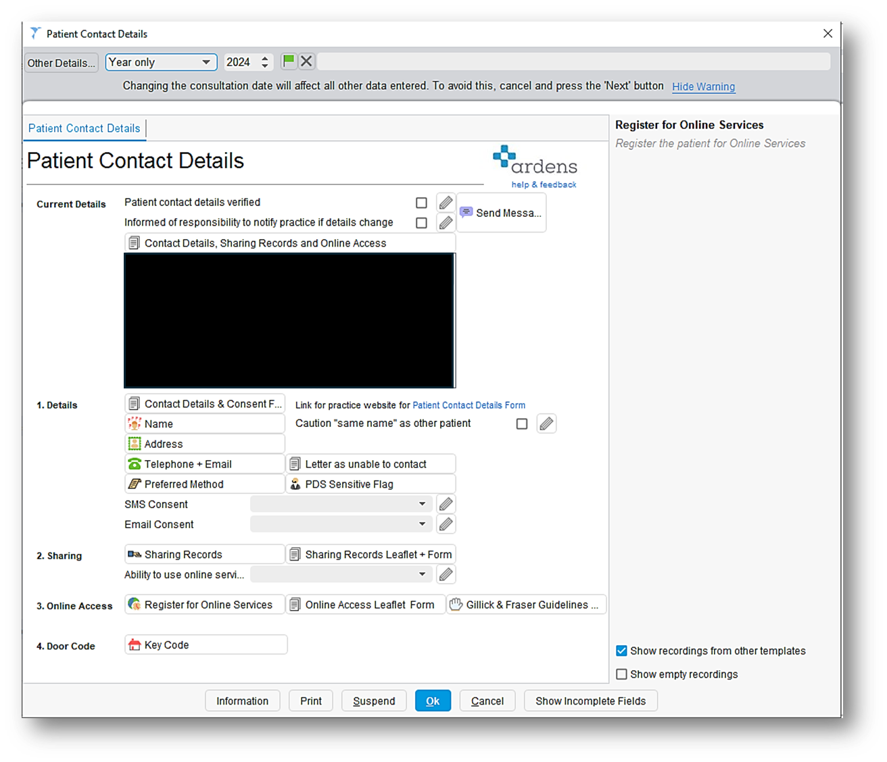
Task: Open the Address details button
Action: pos(205,444)
